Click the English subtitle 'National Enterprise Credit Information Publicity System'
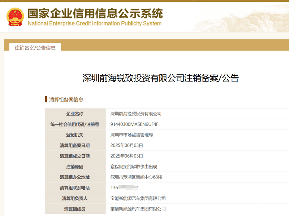Image resolution: width=289 pixels, height=216 pixels. tap(95, 24)
